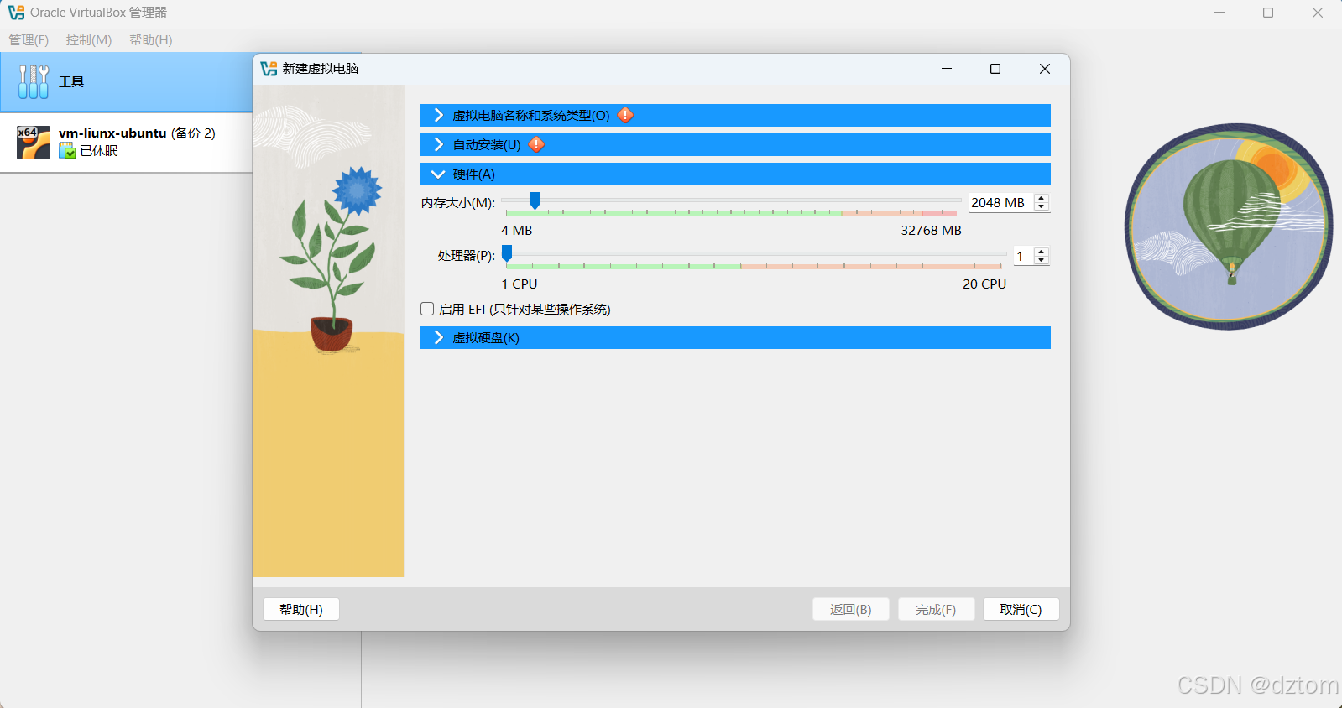This screenshot has height=708, width=1342.
Task: Click the 已休眠 saved-state icon
Action: pyautogui.click(x=67, y=151)
